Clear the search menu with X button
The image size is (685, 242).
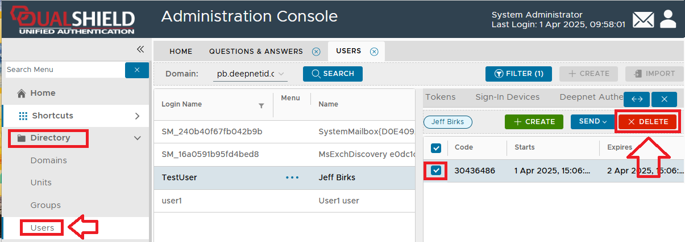tap(136, 70)
